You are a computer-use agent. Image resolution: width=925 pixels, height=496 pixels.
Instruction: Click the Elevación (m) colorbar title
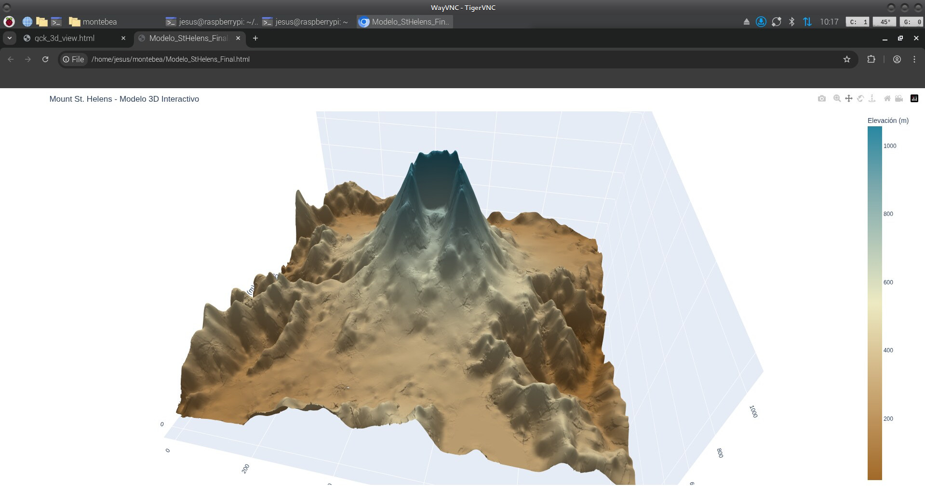[x=888, y=121]
